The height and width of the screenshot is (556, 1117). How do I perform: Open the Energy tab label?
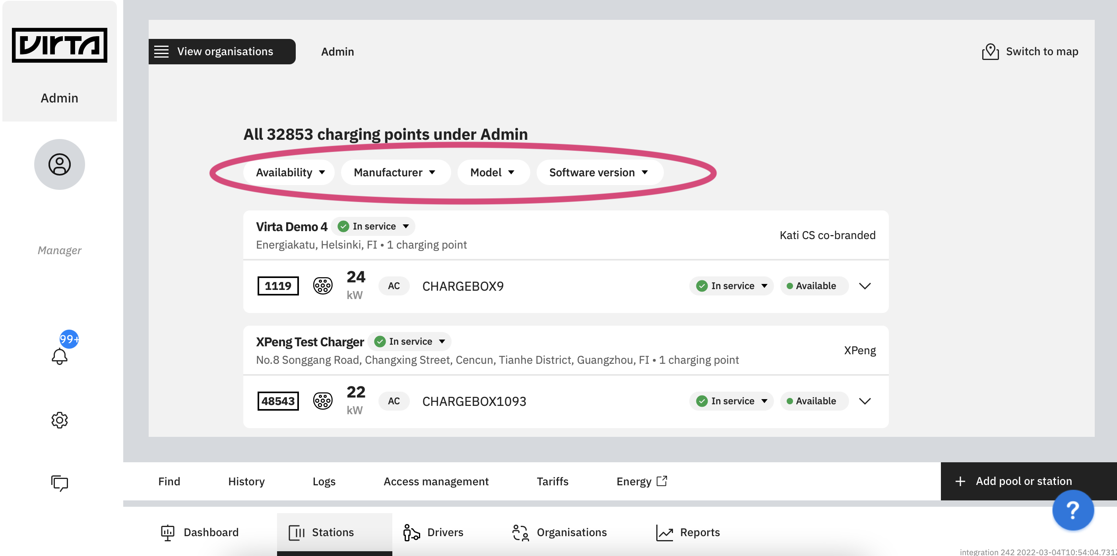634,481
